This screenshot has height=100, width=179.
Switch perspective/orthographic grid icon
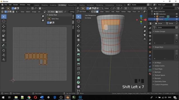click(x=145, y=39)
